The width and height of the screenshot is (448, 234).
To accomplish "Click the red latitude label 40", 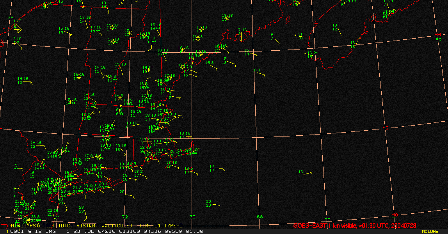I will tap(395, 215).
